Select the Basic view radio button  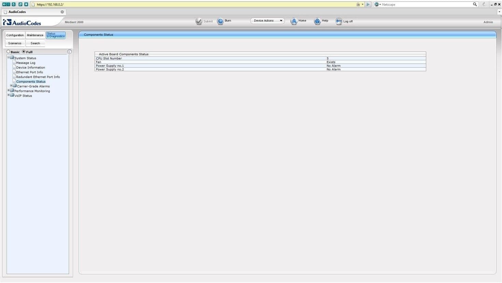coord(9,52)
